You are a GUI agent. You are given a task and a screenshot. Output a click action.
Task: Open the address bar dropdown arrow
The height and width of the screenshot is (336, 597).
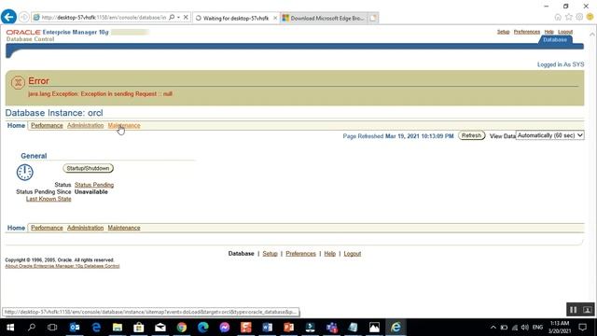click(x=178, y=17)
